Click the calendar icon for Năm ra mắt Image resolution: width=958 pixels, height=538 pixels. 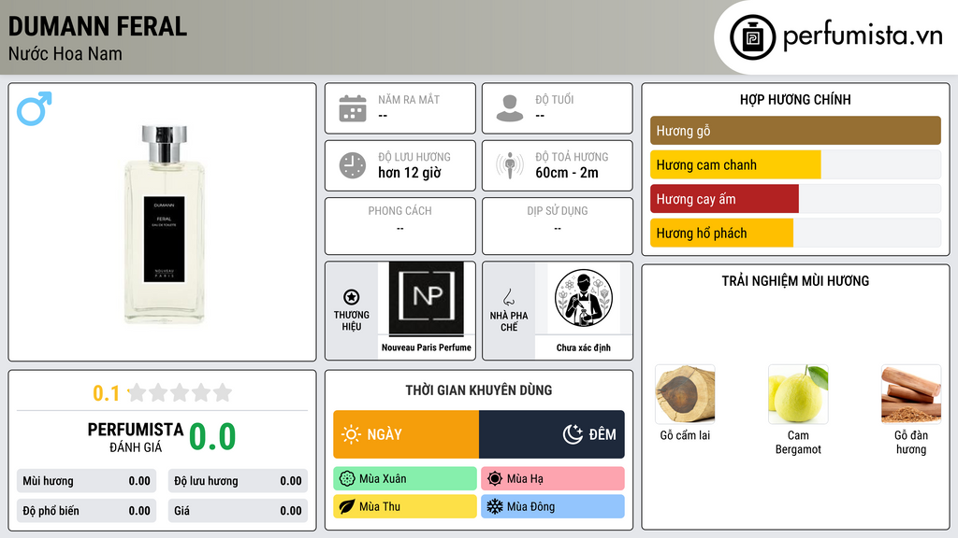click(353, 108)
